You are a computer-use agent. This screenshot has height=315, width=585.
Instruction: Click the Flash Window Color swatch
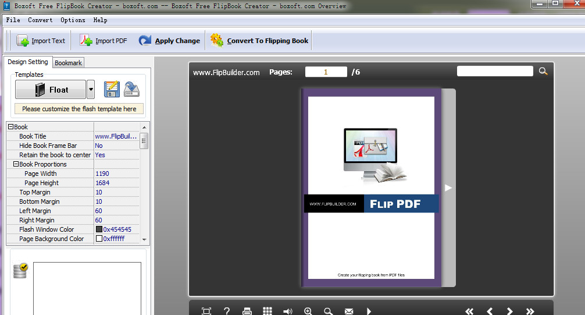pos(99,229)
